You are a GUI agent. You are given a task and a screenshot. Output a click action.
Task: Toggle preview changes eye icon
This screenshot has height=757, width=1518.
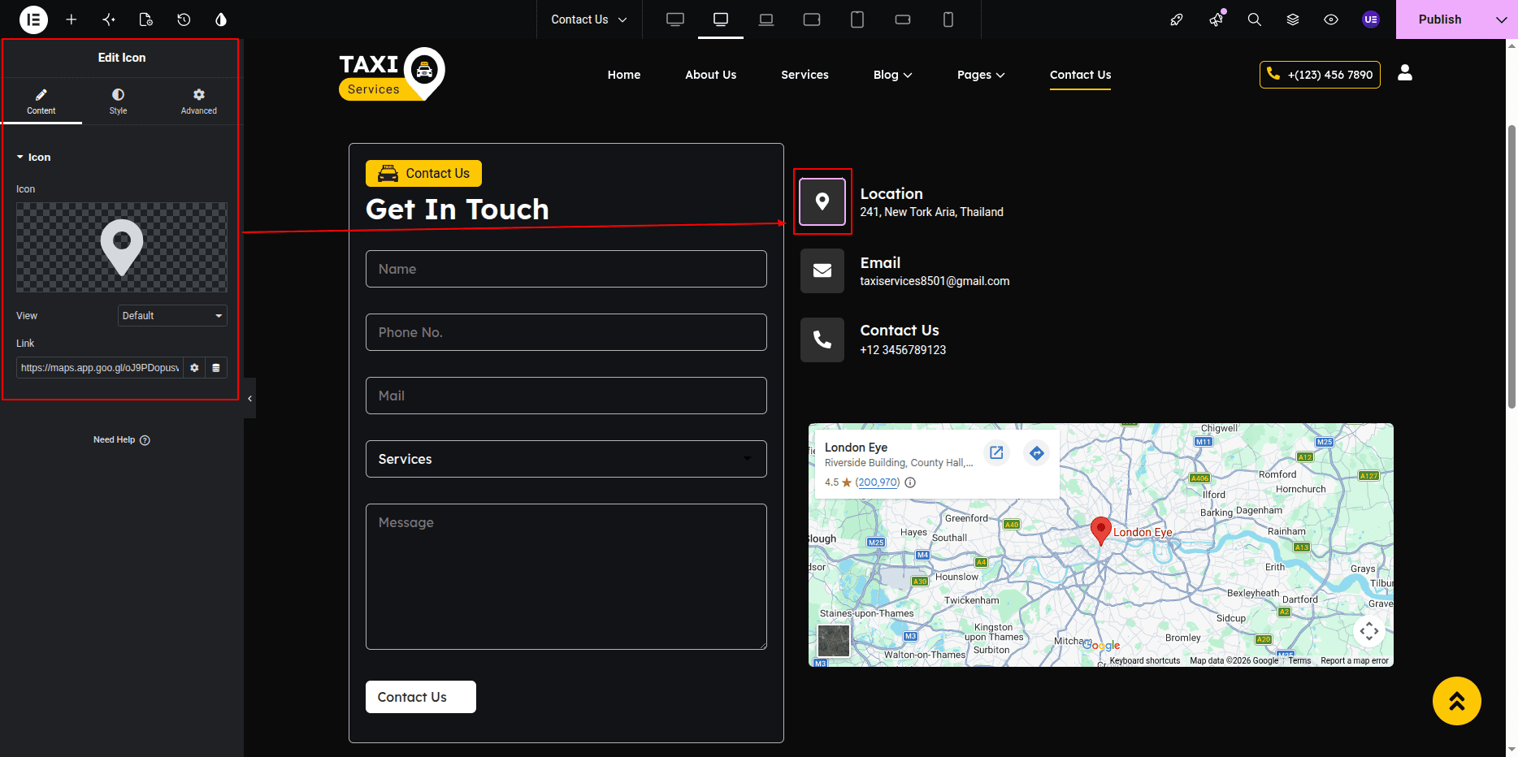point(1331,19)
